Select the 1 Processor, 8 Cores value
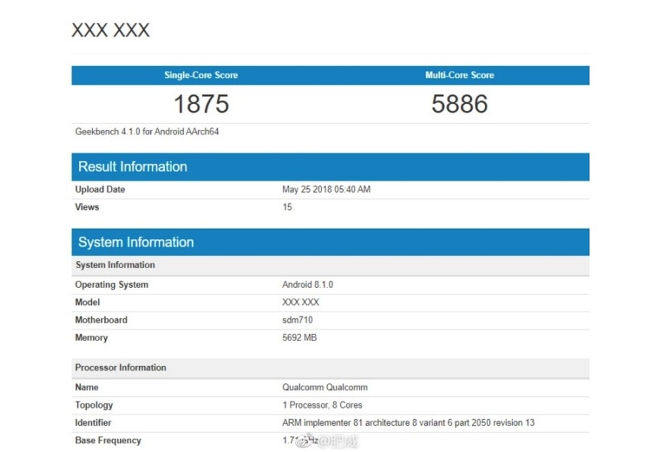Image resolution: width=656 pixels, height=452 pixels. [x=322, y=405]
